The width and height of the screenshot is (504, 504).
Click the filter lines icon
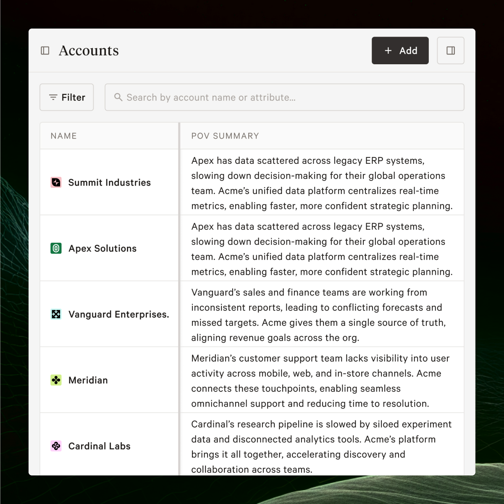coord(53,97)
